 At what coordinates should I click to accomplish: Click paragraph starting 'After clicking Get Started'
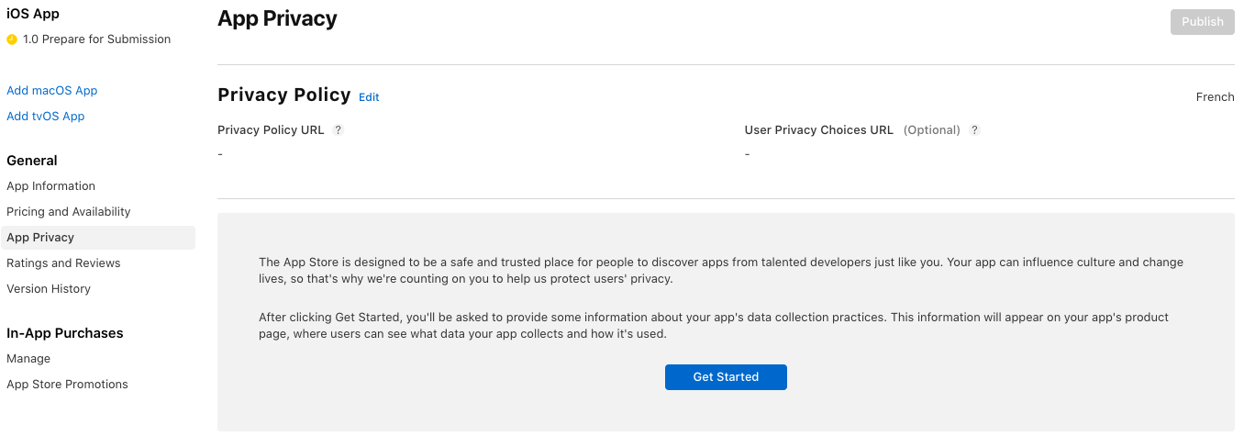coord(714,326)
